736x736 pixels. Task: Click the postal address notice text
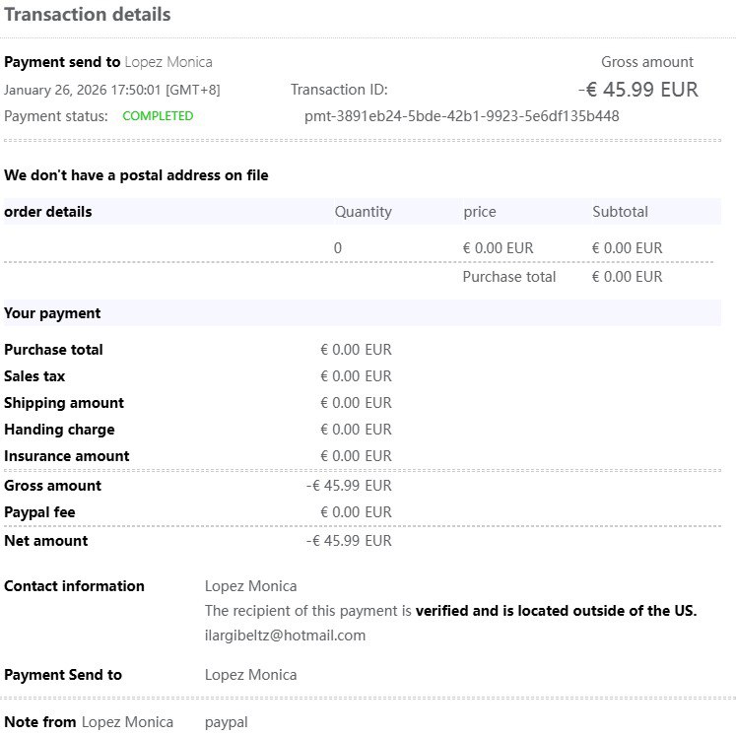136,175
